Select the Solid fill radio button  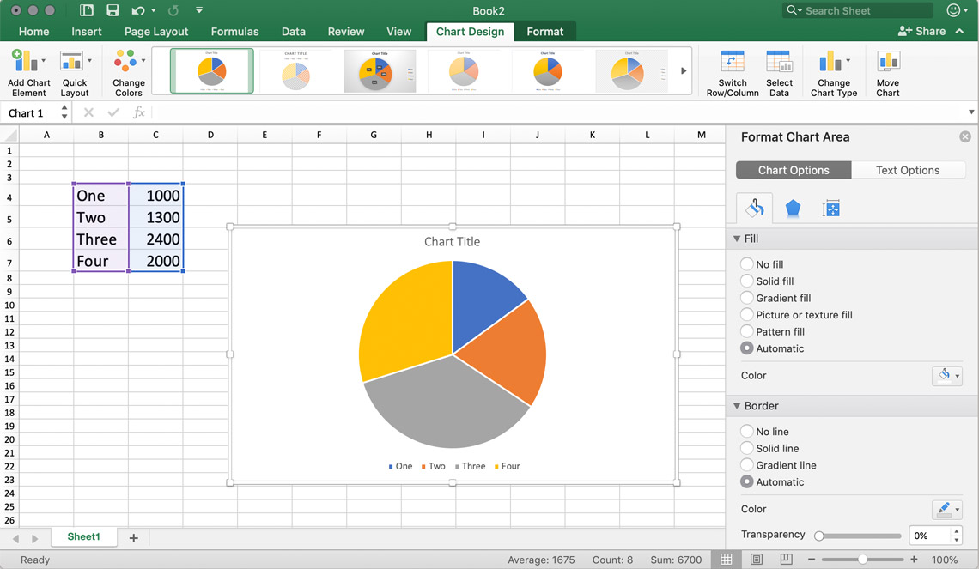pyautogui.click(x=748, y=281)
